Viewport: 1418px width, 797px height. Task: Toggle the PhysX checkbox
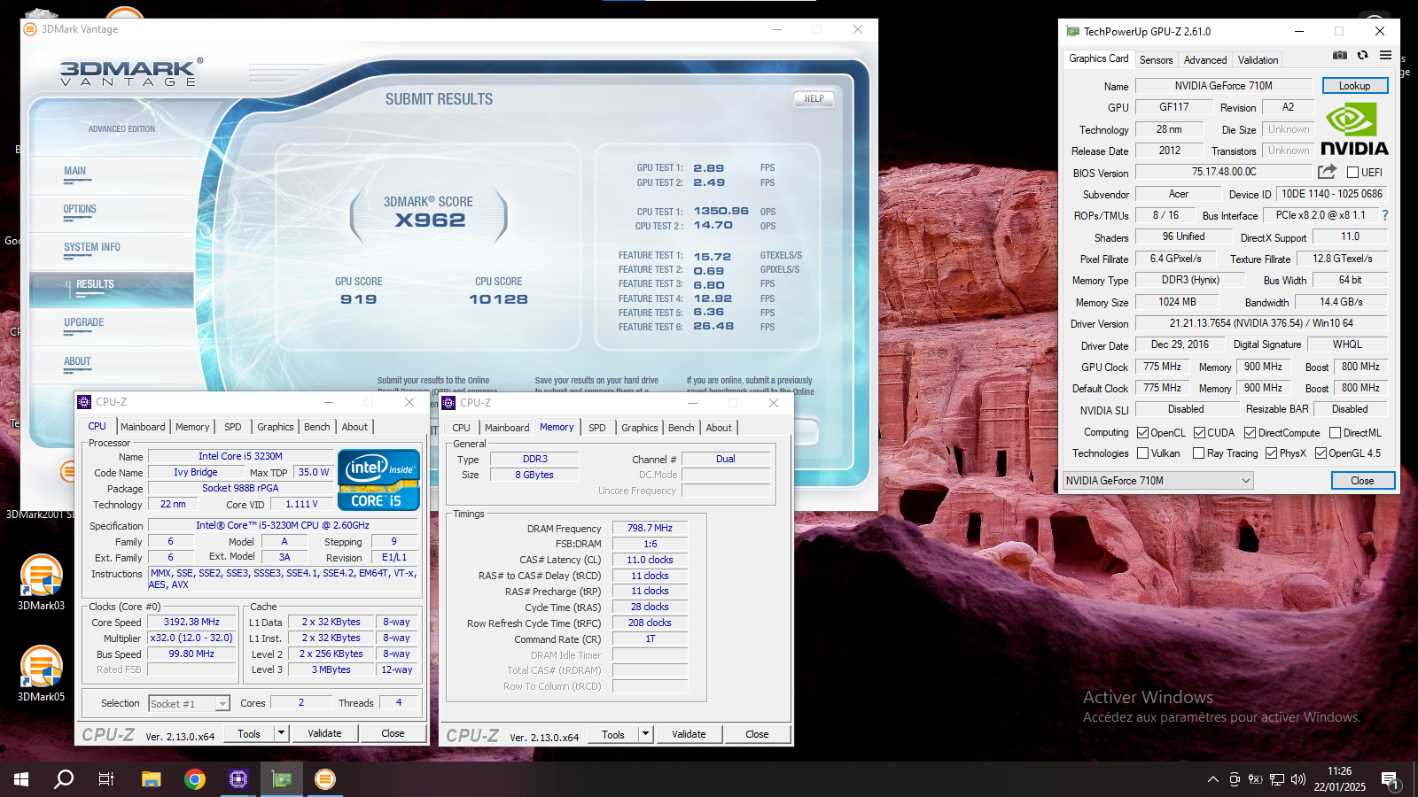tap(1271, 453)
